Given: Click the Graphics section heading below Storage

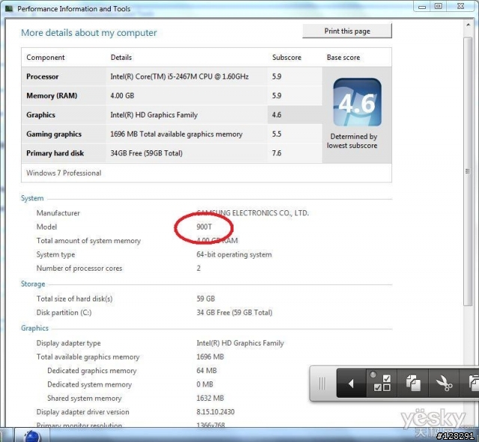Looking at the screenshot, I should pyautogui.click(x=34, y=328).
